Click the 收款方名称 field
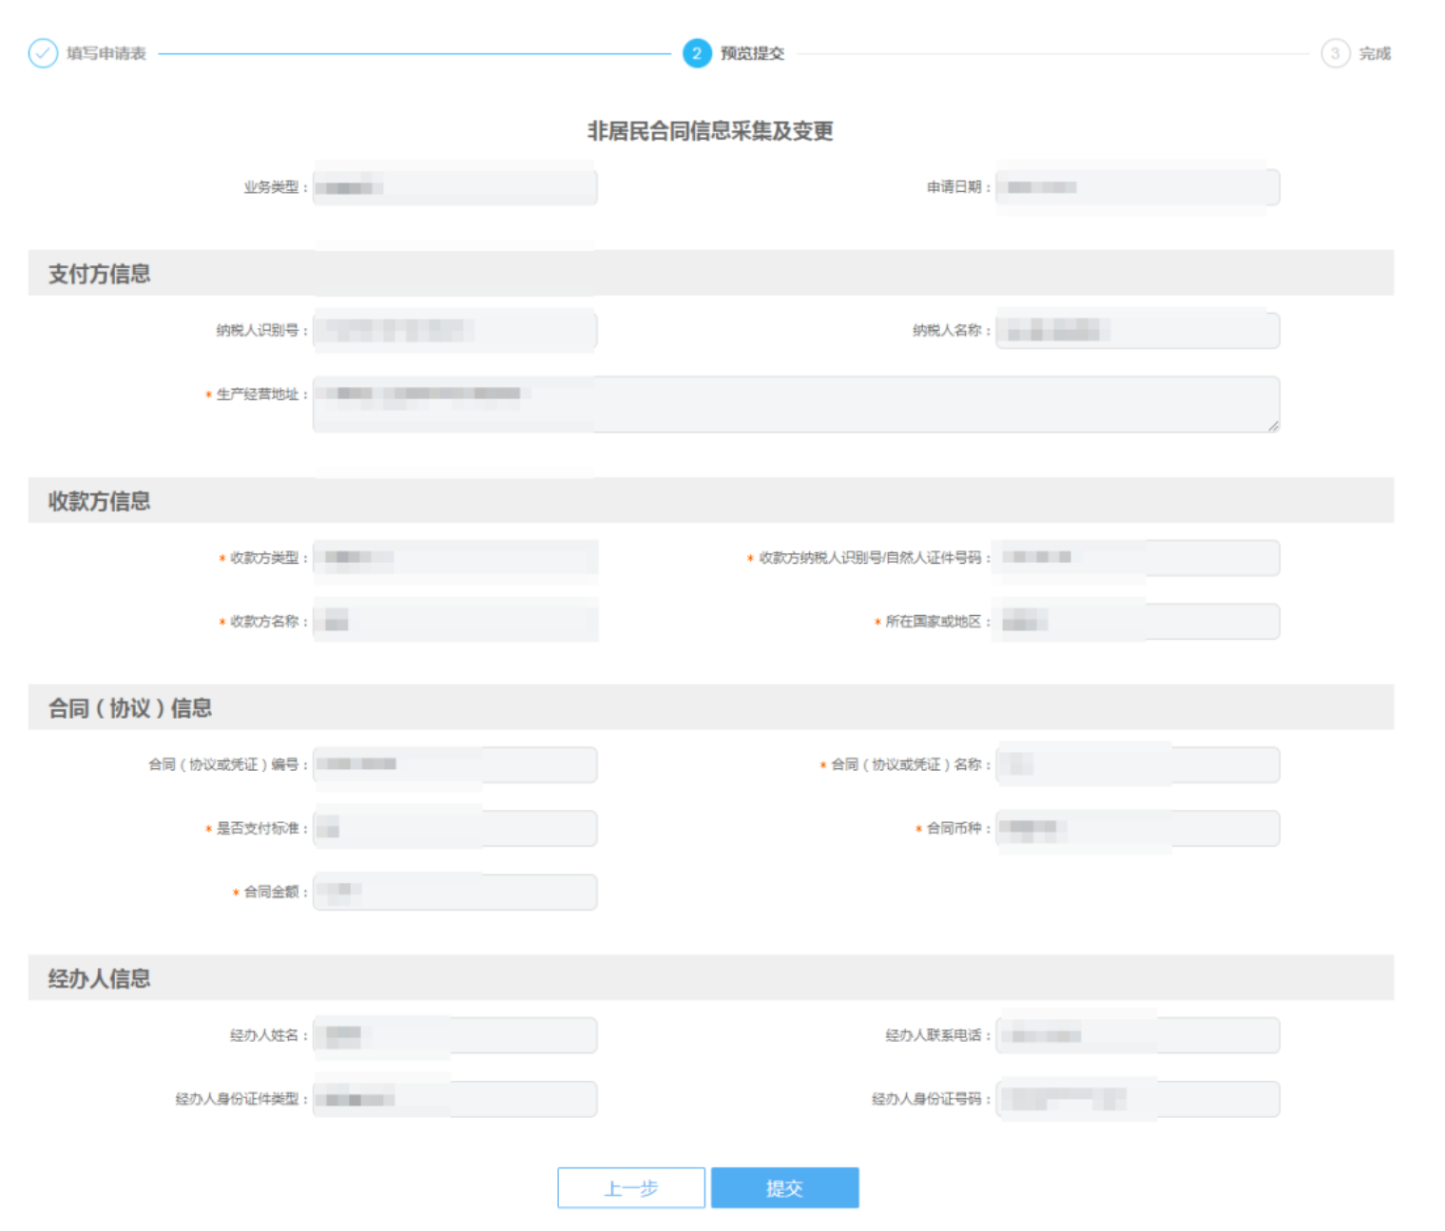 tap(455, 621)
